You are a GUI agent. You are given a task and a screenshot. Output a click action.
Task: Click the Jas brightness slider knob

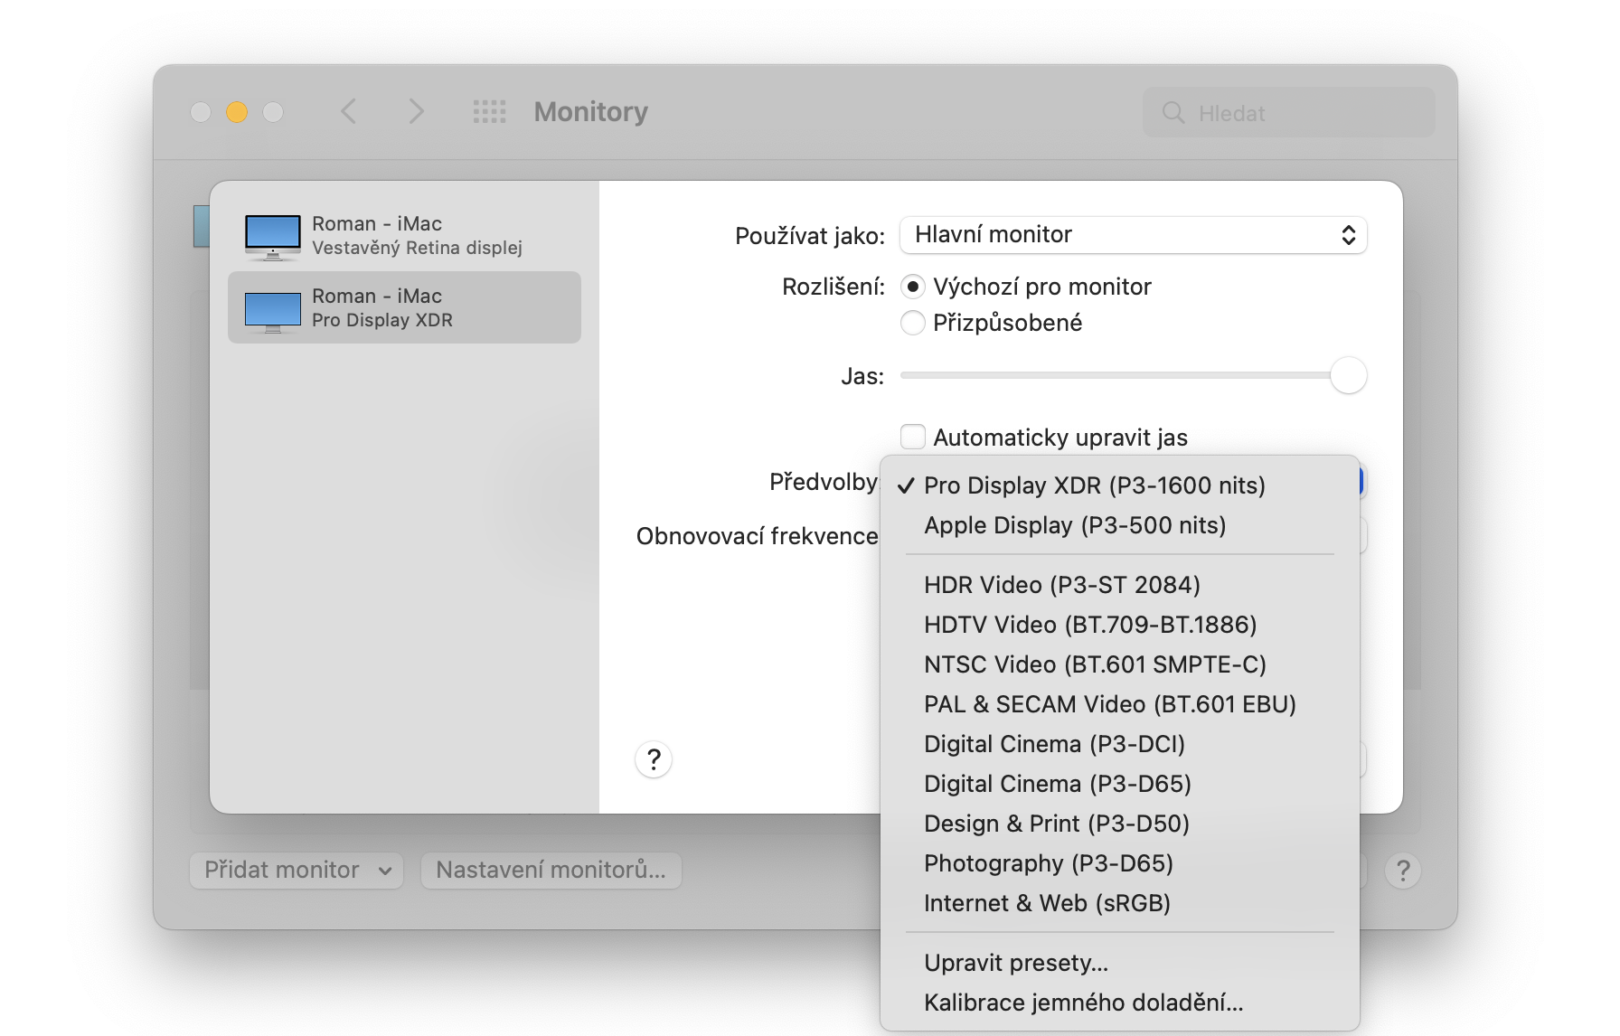[1348, 375]
